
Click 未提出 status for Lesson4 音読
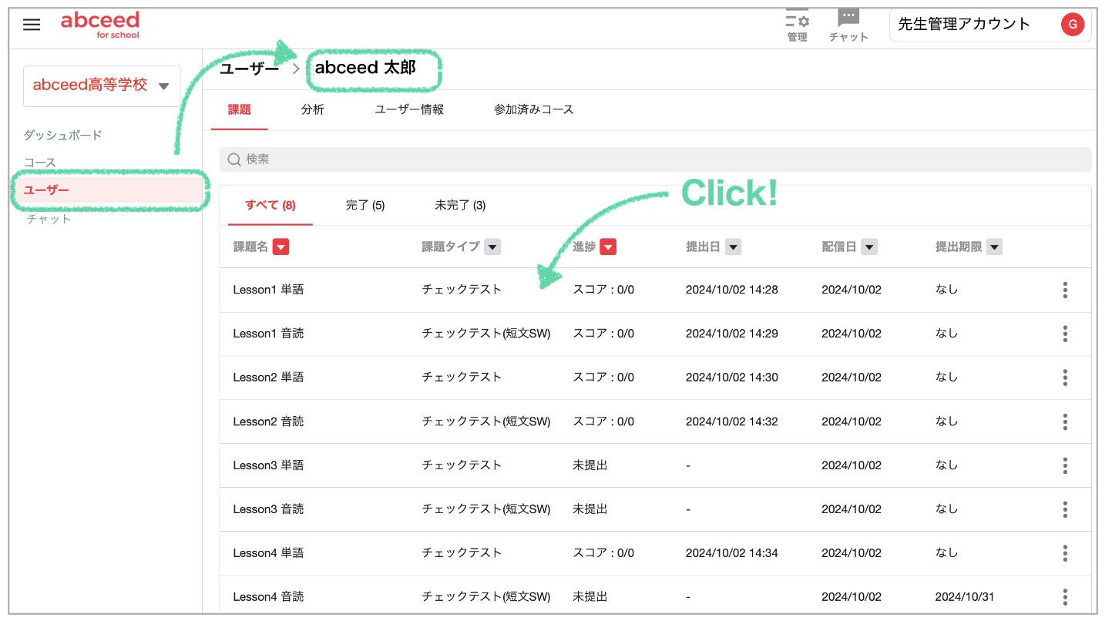590,597
